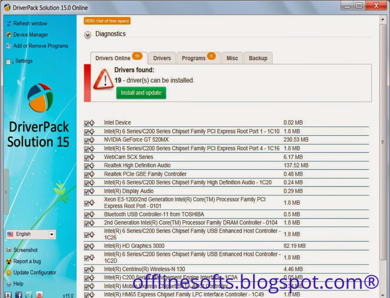Screen dimensions: 390x298
Task: Uncheck USB Enhanced Host Controller 1C26 checkbox
Action: click(x=87, y=235)
